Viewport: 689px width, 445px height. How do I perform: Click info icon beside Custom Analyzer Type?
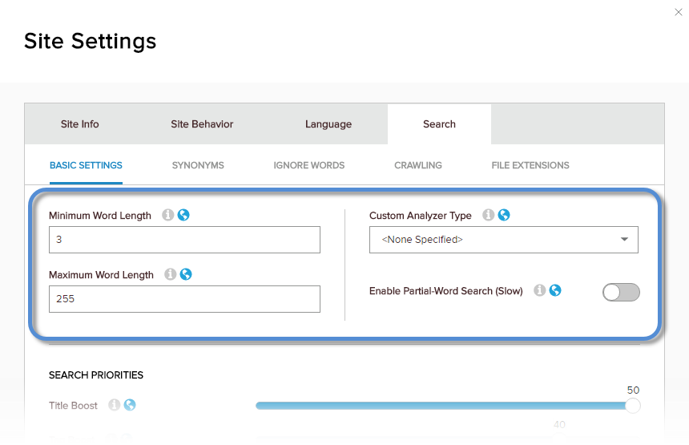click(x=488, y=215)
